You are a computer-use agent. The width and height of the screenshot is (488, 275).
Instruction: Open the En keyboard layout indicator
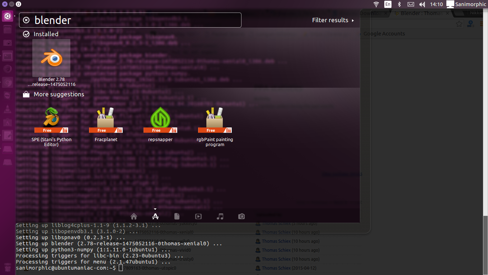[x=388, y=4]
